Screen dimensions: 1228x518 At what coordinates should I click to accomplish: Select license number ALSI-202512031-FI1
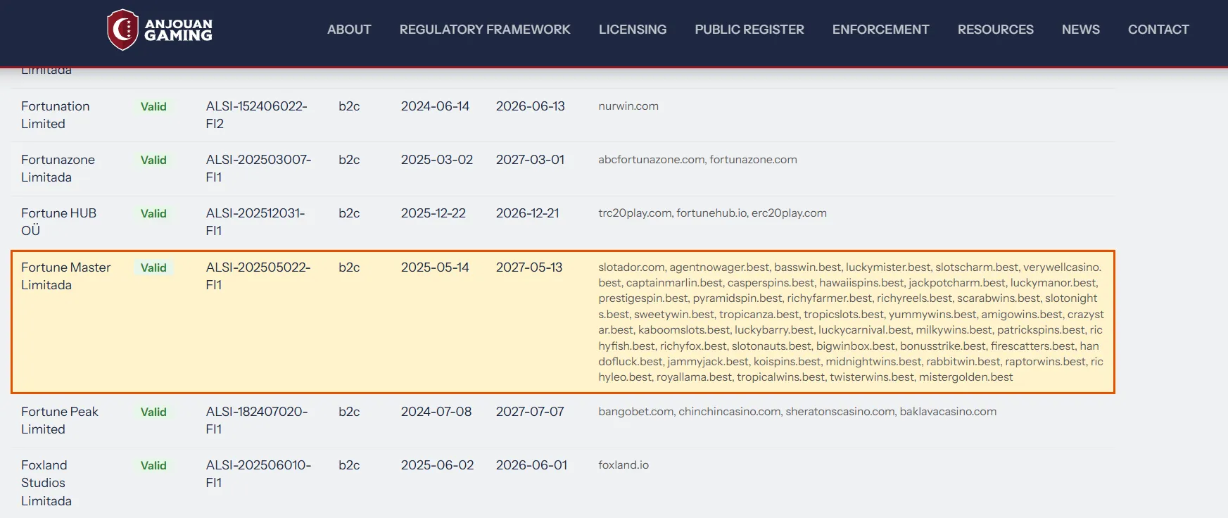coord(255,222)
